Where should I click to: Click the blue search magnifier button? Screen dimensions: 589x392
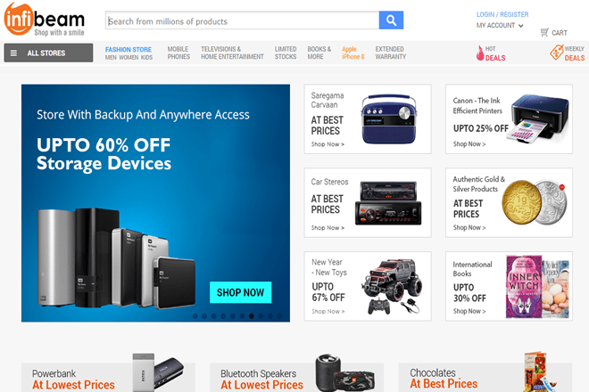391,20
